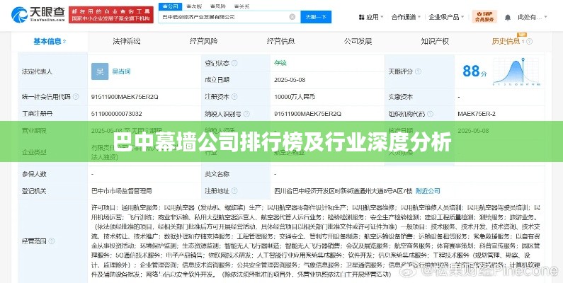Viewport: 563px width, 283px height.
Task: Click the 实缴资本 label cell
Action: pyautogui.click(x=419, y=96)
